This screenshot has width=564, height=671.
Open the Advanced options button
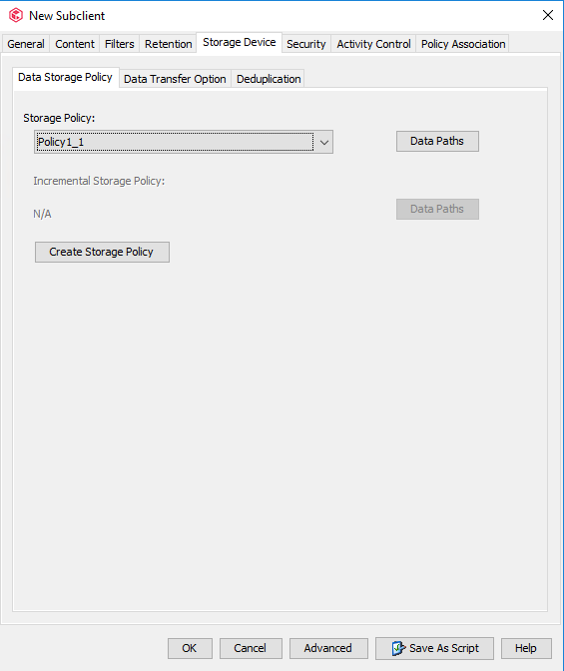point(328,648)
